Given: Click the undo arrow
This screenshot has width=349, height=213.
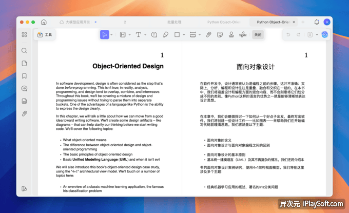Looking at the screenshot, I should 288,34.
